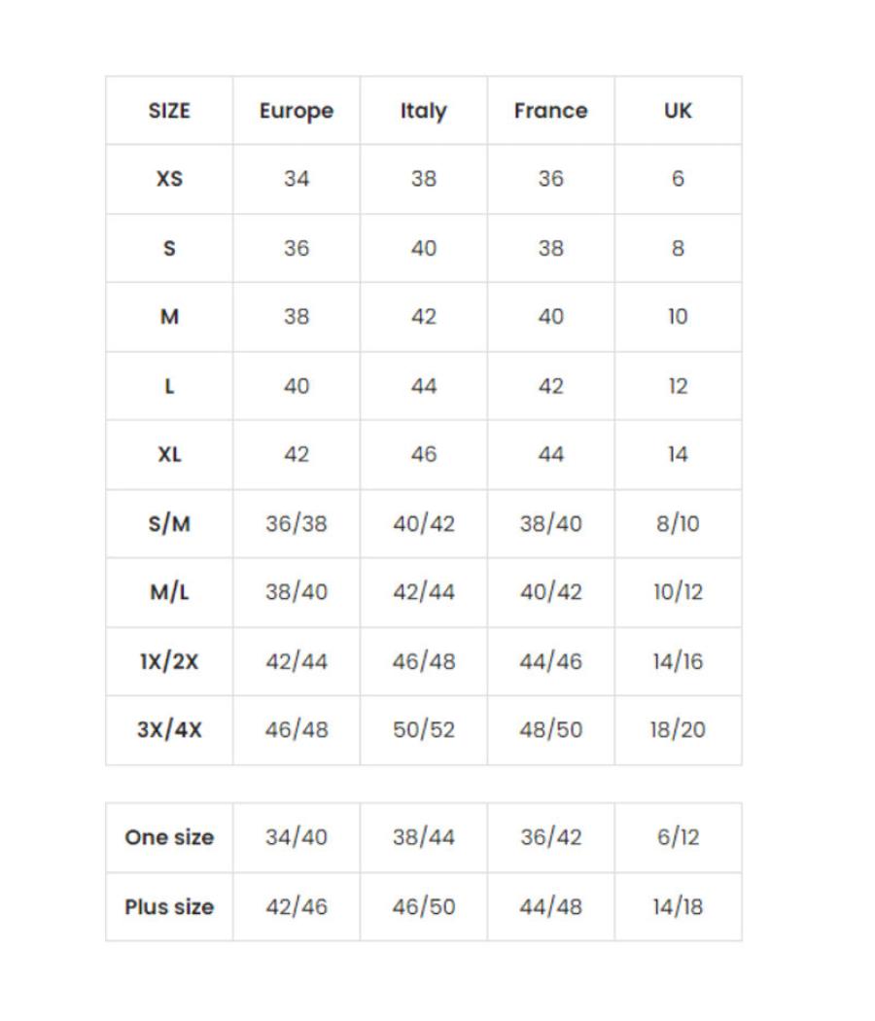The image size is (875, 1021).
Task: Click the 3X/4X row label
Action: coord(169,729)
